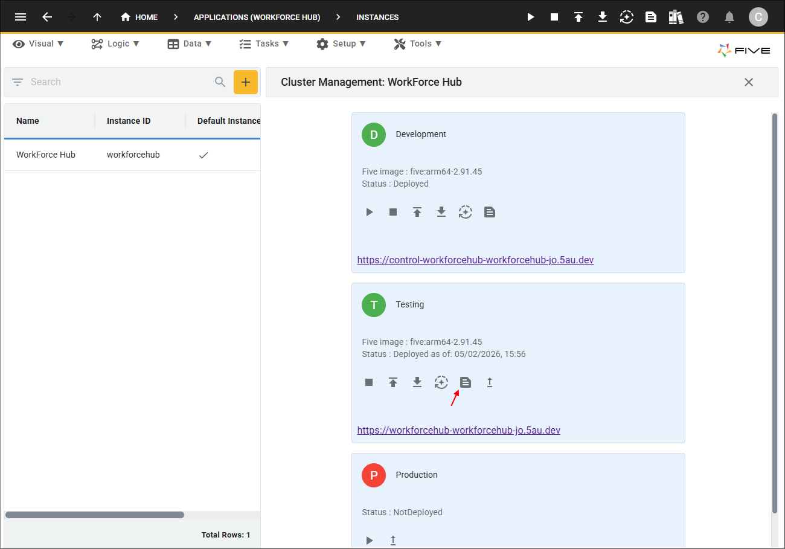Image resolution: width=785 pixels, height=549 pixels.
Task: Click the document icon in the Development card
Action: 490,212
